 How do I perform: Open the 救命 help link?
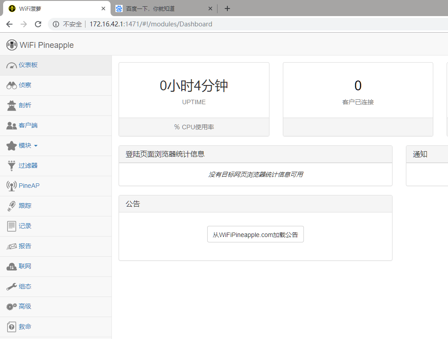(x=25, y=327)
